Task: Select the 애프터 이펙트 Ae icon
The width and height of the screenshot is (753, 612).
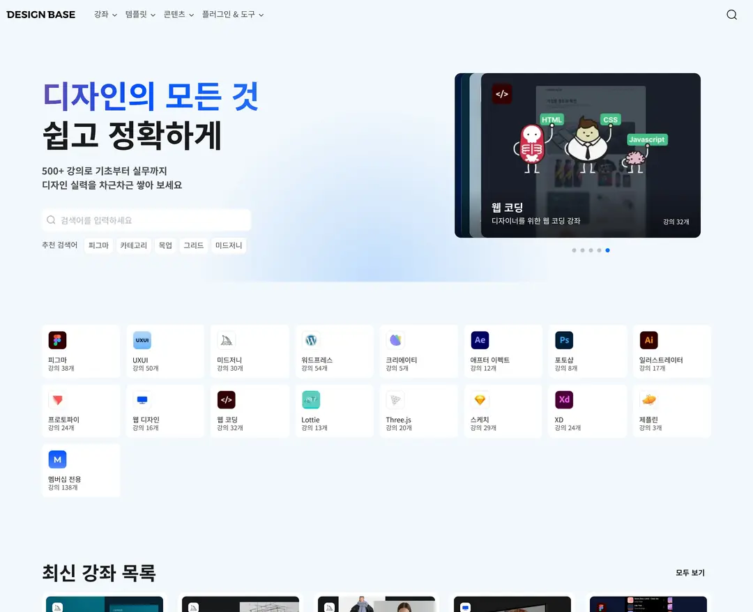Action: pyautogui.click(x=480, y=340)
